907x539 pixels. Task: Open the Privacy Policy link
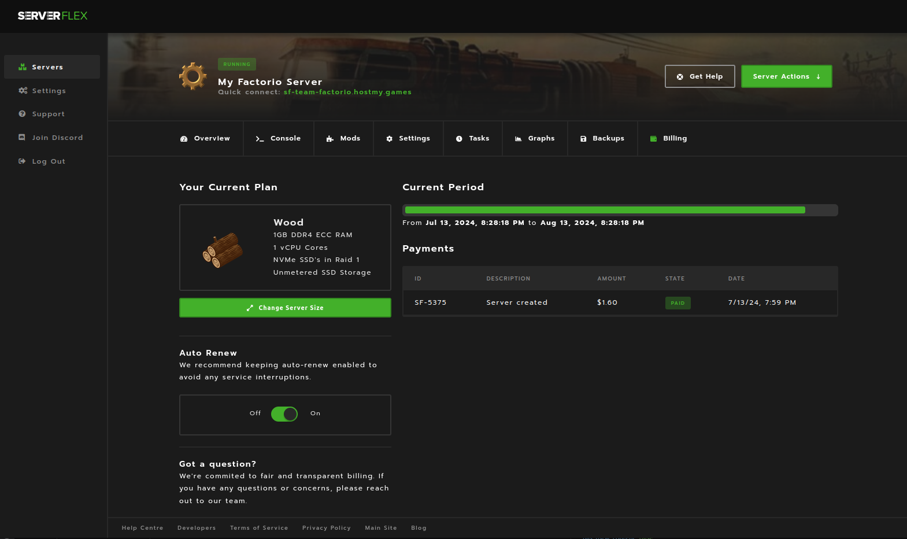327,528
